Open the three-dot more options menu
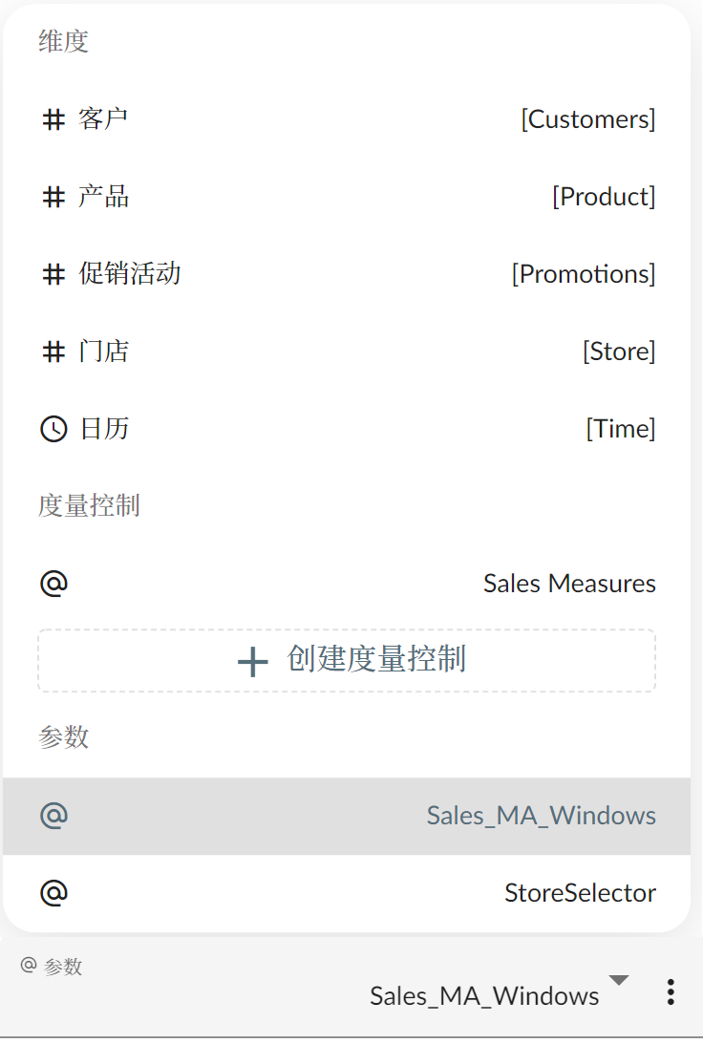 671,992
